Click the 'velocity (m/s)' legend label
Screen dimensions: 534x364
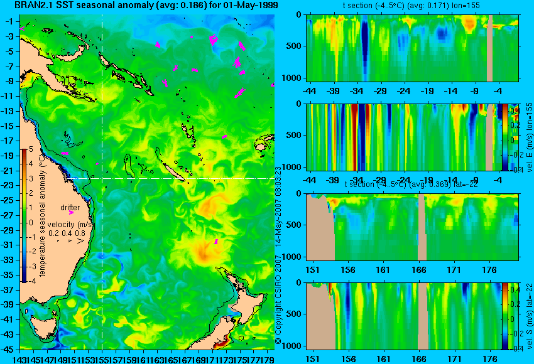70,225
